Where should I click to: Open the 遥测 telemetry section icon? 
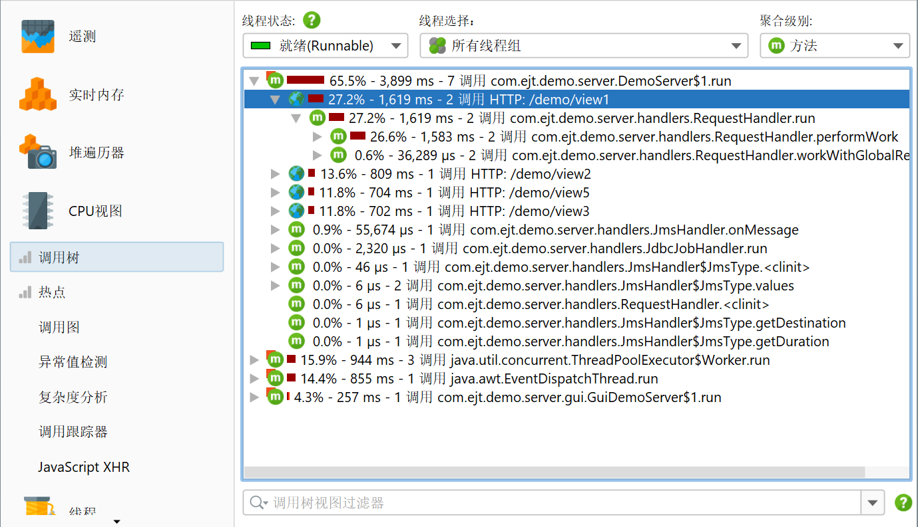point(37,37)
